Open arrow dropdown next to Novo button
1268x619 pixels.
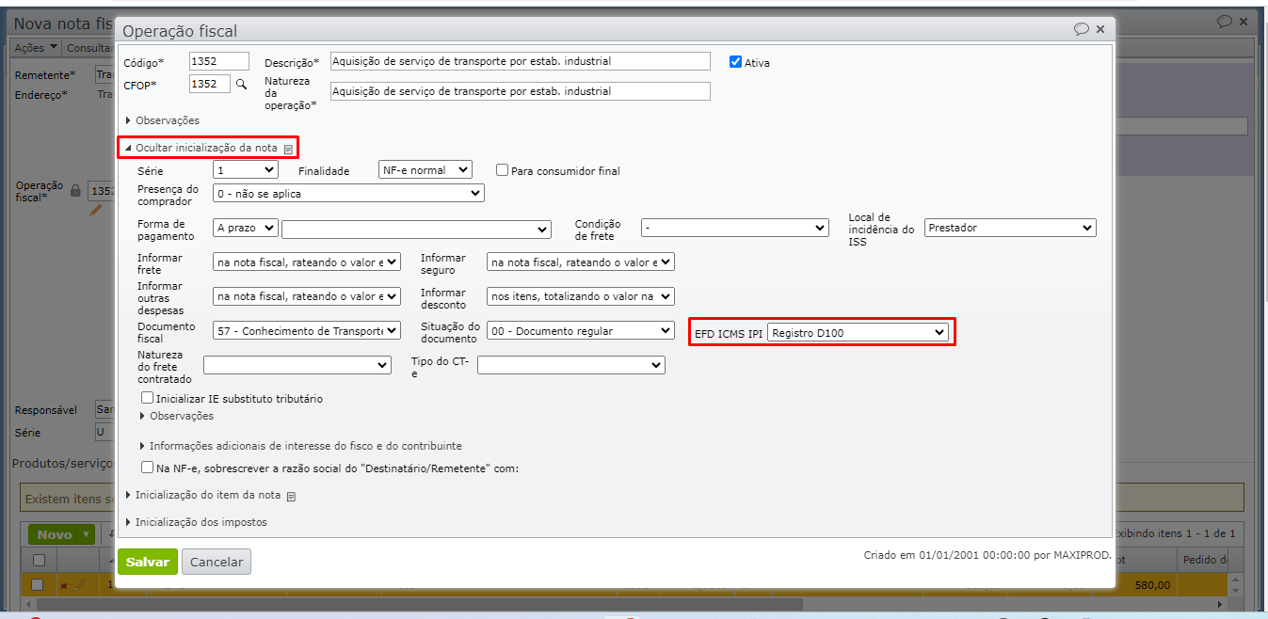88,534
